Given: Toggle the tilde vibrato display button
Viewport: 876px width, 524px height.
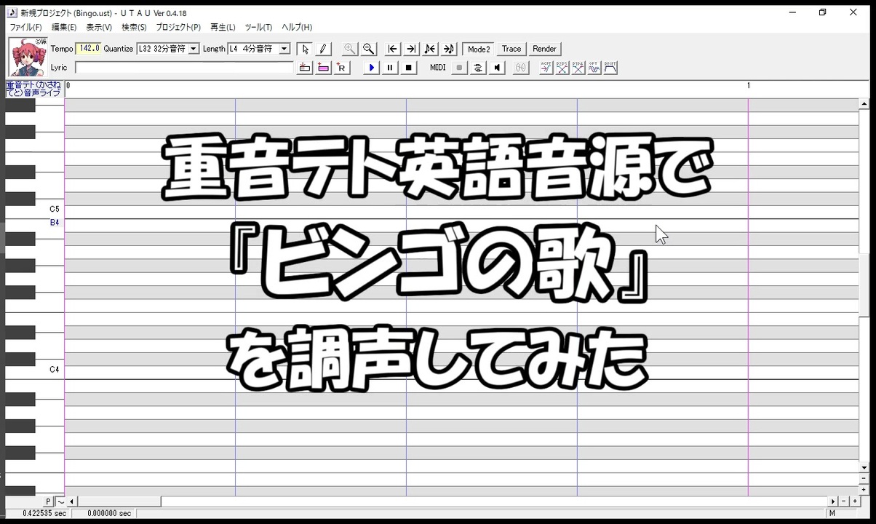Looking at the screenshot, I should click(x=60, y=501).
